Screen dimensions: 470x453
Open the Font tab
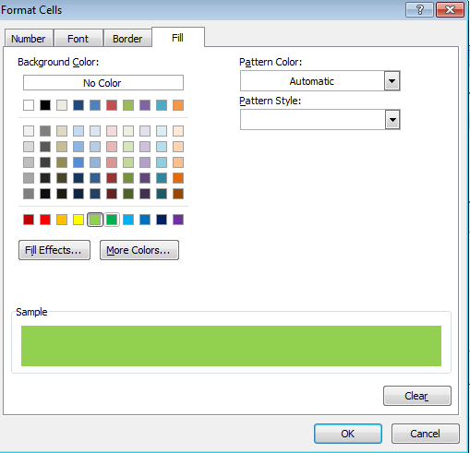(x=78, y=39)
